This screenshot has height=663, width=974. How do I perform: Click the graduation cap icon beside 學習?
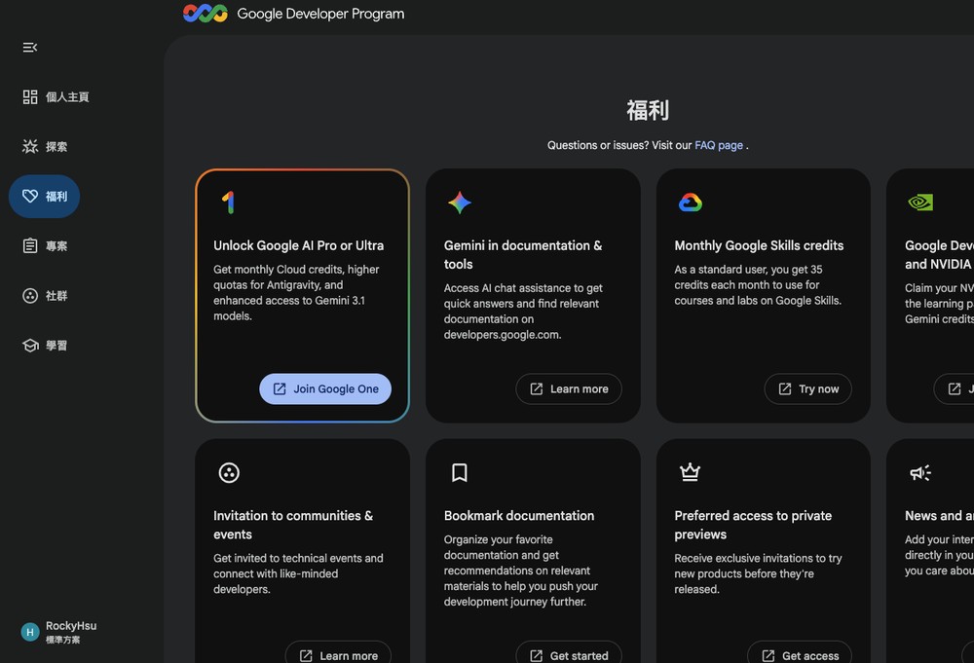click(30, 346)
